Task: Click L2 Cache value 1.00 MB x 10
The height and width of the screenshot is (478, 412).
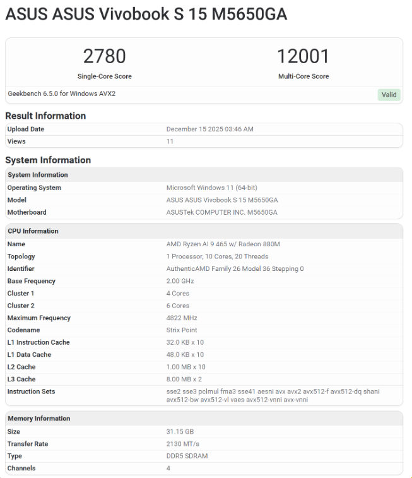Action: coord(185,367)
